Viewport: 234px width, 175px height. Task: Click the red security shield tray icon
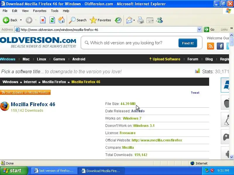pyautogui.click(x=212, y=171)
